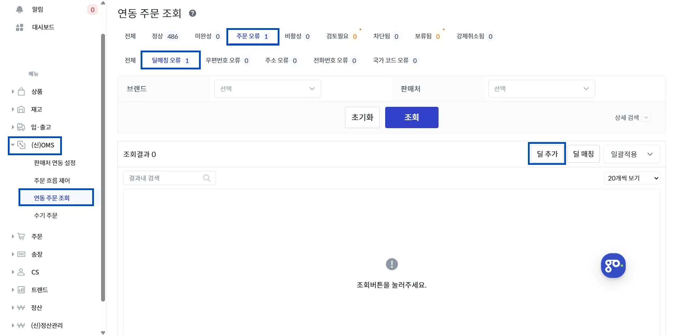The height and width of the screenshot is (335, 676).
Task: Expand the 입·출고 menu arrow
Action: pyautogui.click(x=13, y=127)
